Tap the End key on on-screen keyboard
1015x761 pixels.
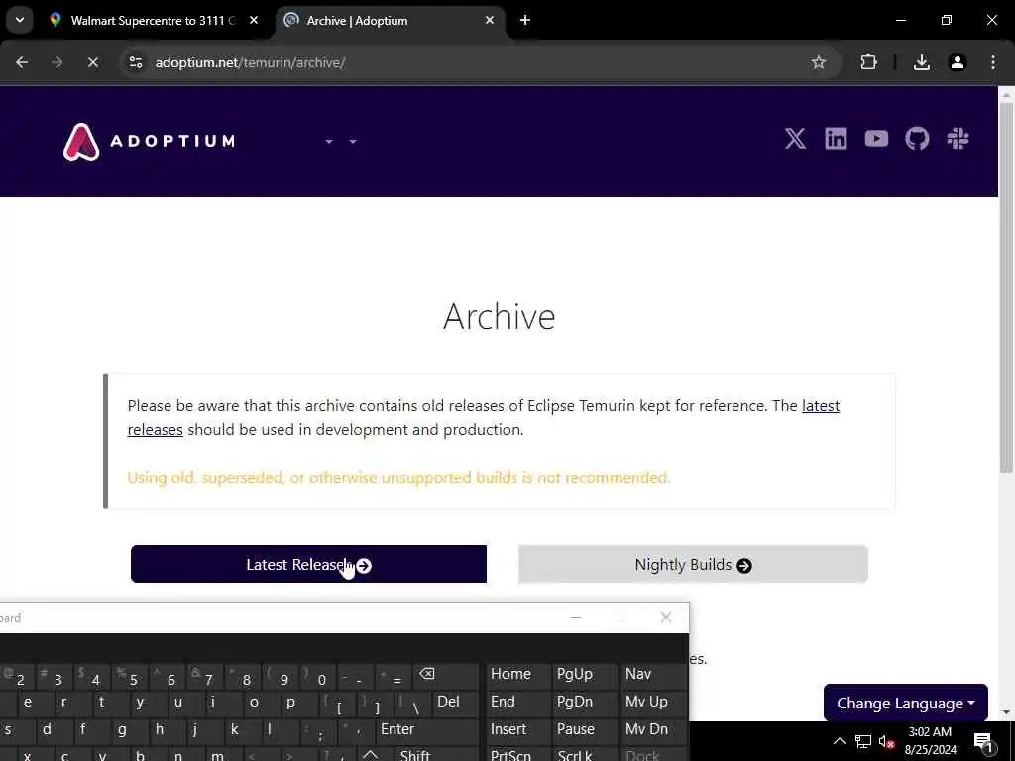[x=515, y=703]
